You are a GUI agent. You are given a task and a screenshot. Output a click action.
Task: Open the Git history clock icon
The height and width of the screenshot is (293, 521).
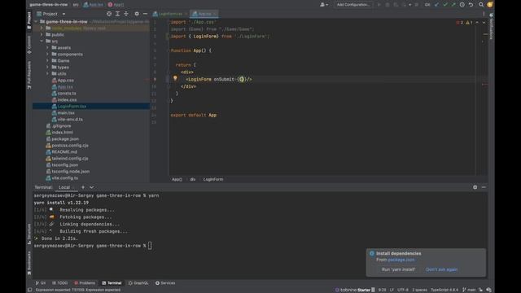pos(462,5)
